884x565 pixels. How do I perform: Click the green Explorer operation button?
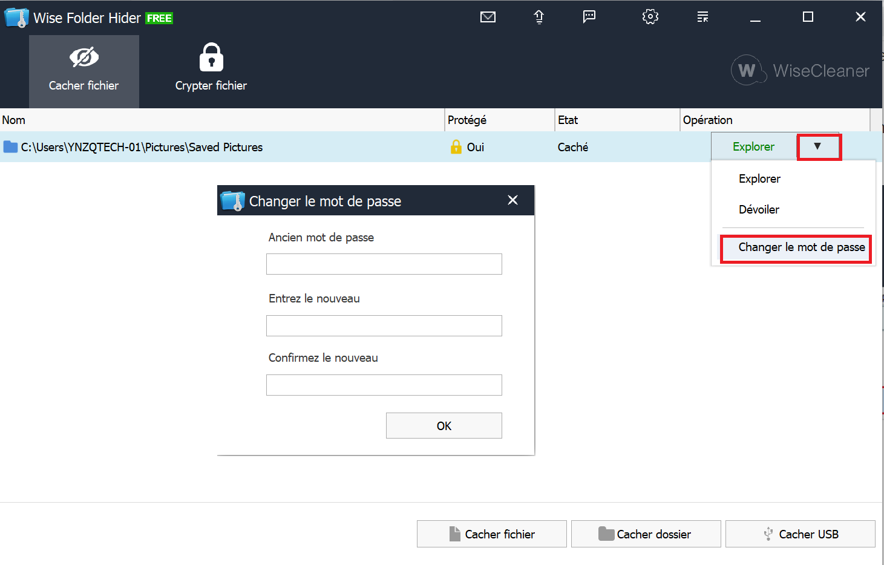(x=753, y=147)
